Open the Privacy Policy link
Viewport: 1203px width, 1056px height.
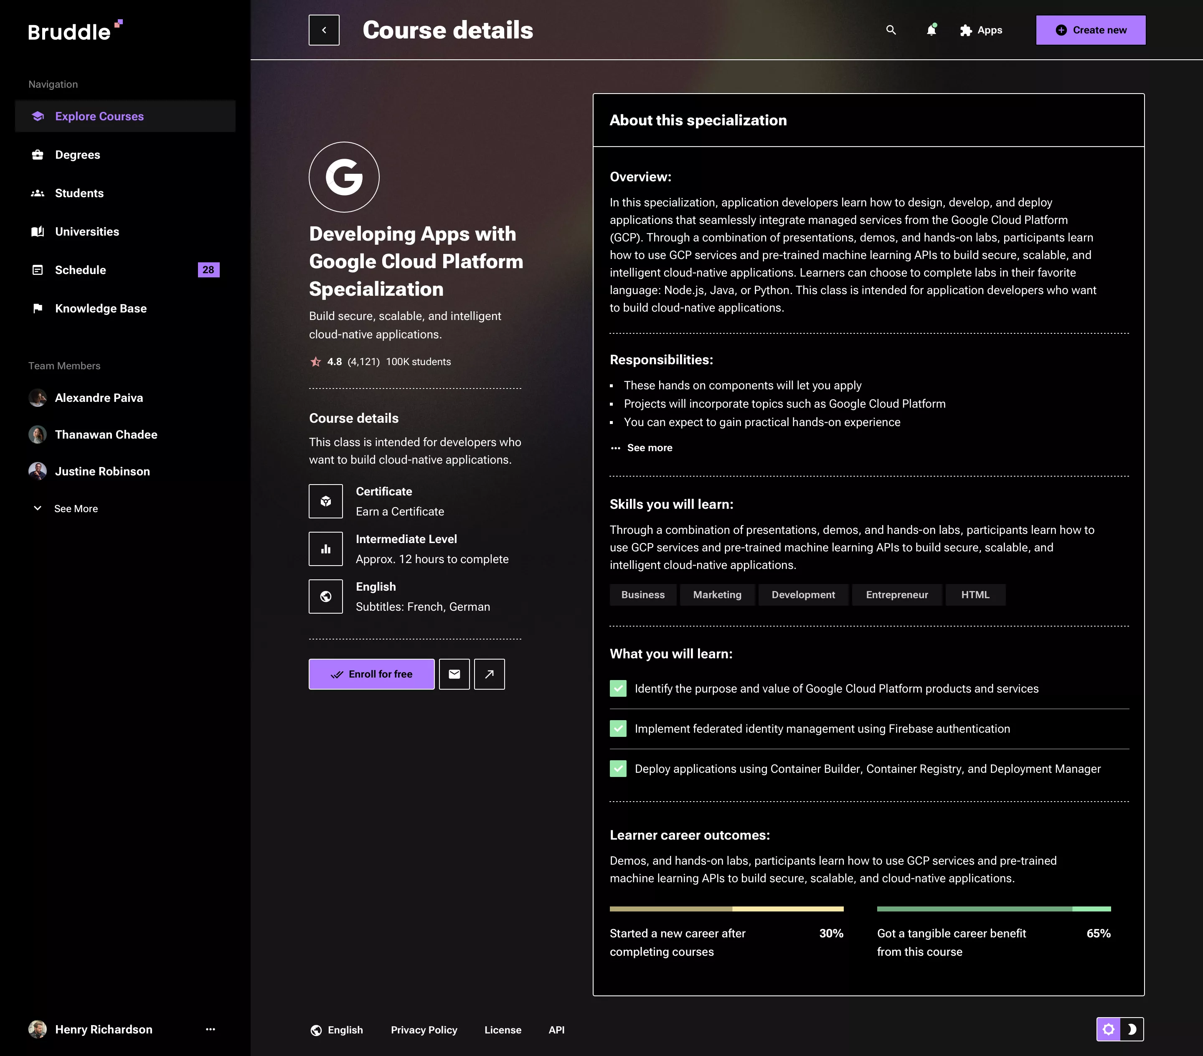coord(424,1030)
